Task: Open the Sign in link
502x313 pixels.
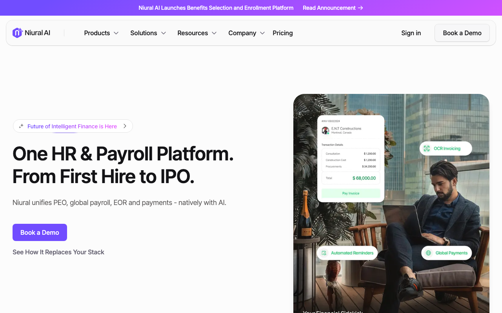Action: point(411,33)
